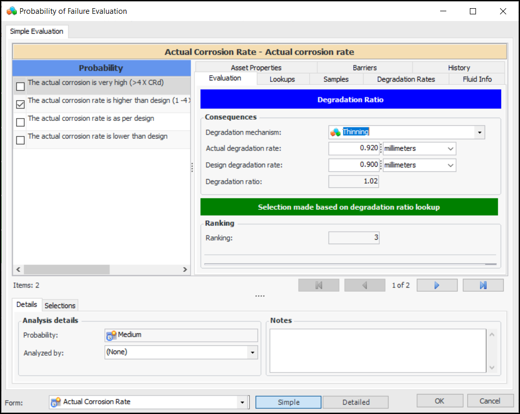
Task: Go to previous record arrow
Action: pyautogui.click(x=364, y=286)
